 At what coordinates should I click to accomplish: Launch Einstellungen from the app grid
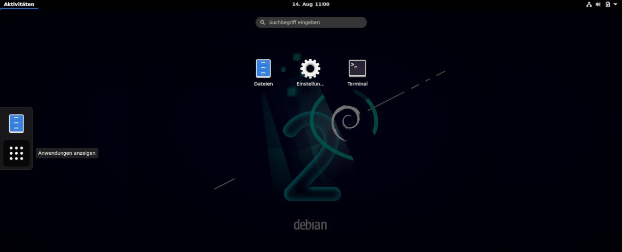point(310,72)
